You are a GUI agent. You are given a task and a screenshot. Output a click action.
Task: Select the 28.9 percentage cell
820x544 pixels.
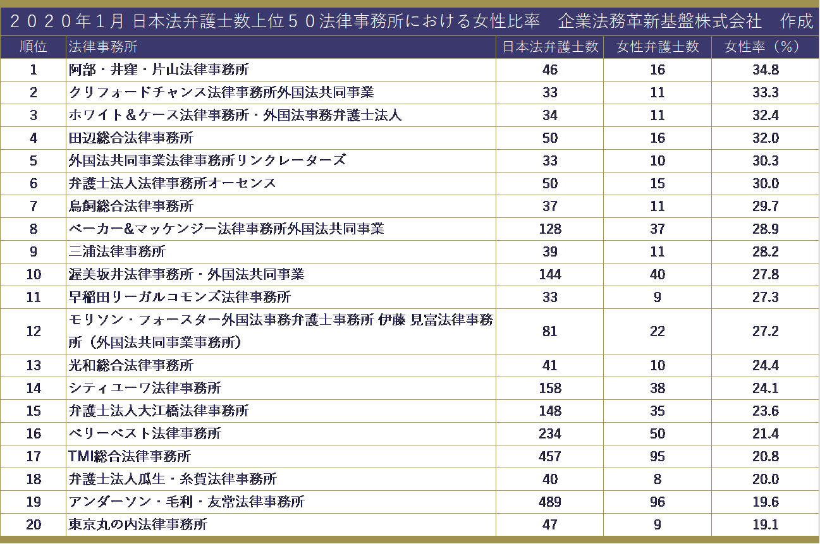coord(766,229)
